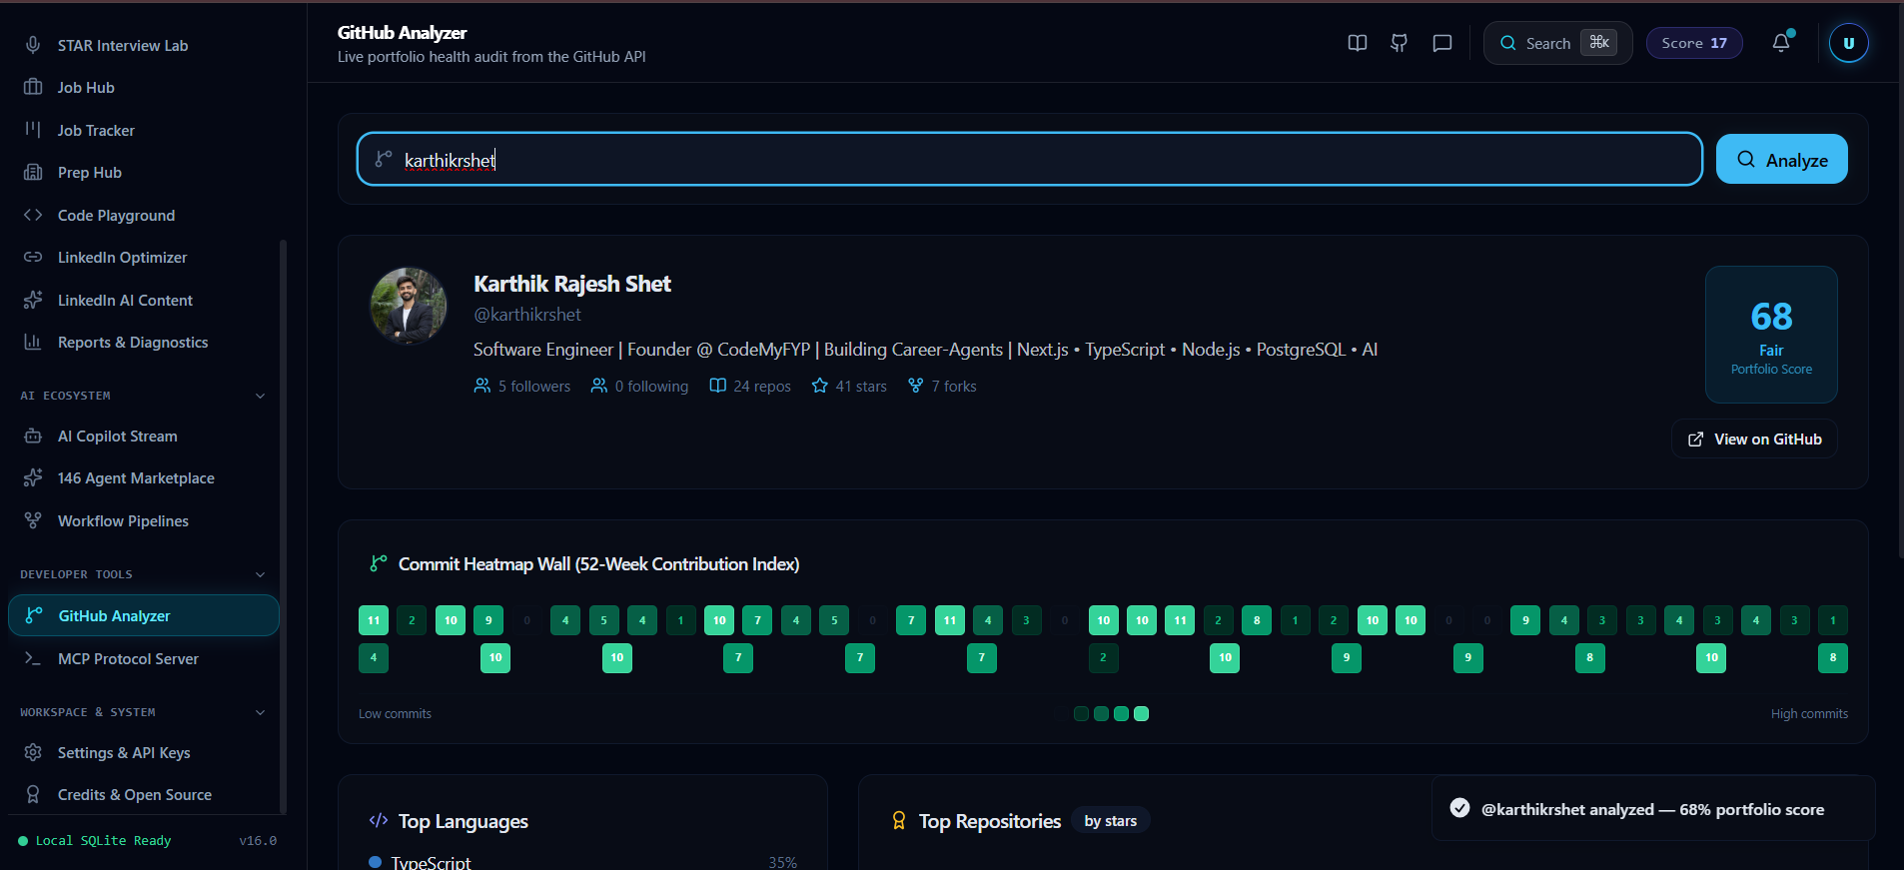The height and width of the screenshot is (870, 1904).
Task: Click the High commits legend label
Action: click(x=1809, y=713)
